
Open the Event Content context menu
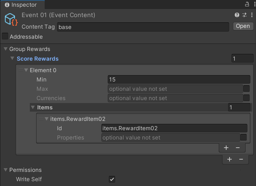coord(252,15)
